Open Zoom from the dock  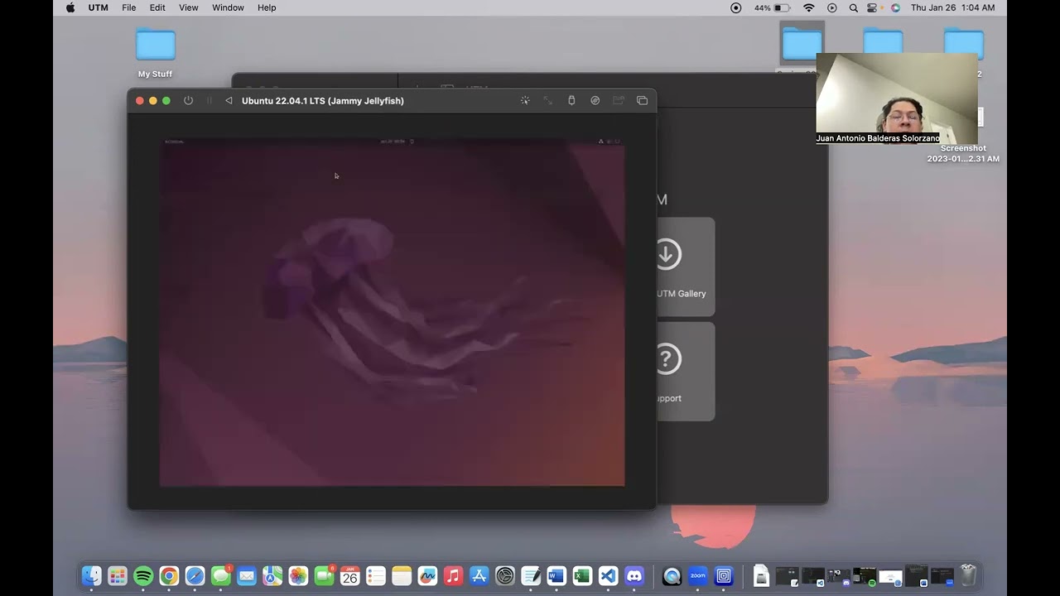(698, 575)
